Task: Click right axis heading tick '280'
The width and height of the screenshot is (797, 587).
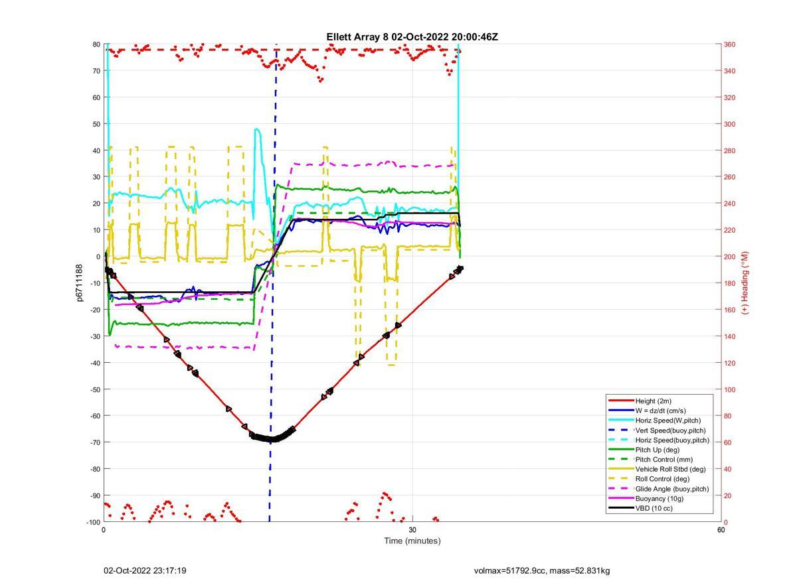Action: pos(730,151)
